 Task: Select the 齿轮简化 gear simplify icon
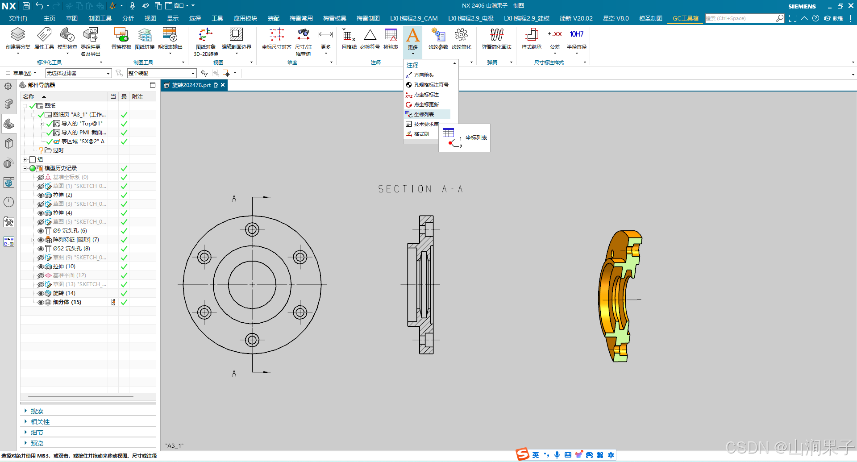[461, 39]
